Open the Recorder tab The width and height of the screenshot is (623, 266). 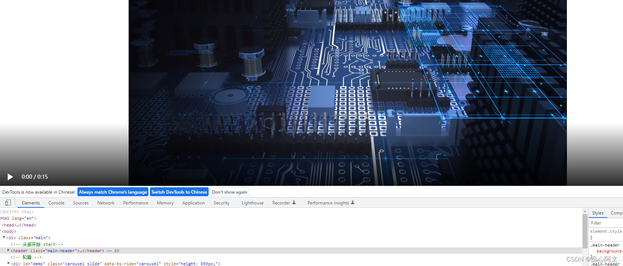[x=281, y=203]
